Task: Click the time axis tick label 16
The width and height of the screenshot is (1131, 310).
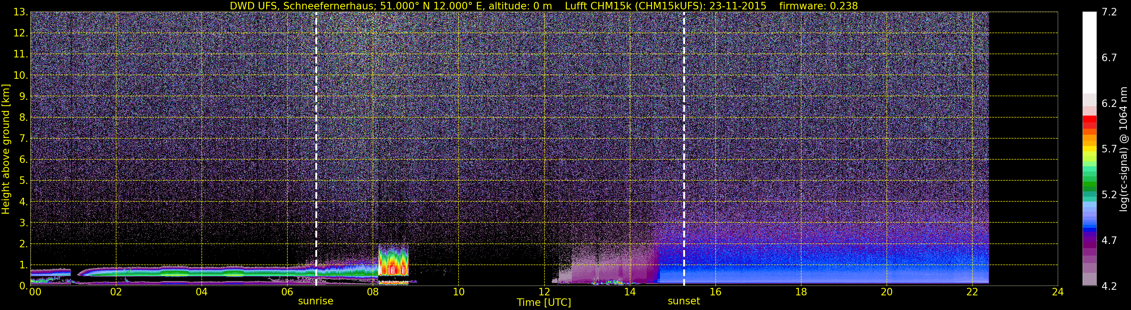Action: pyautogui.click(x=715, y=292)
